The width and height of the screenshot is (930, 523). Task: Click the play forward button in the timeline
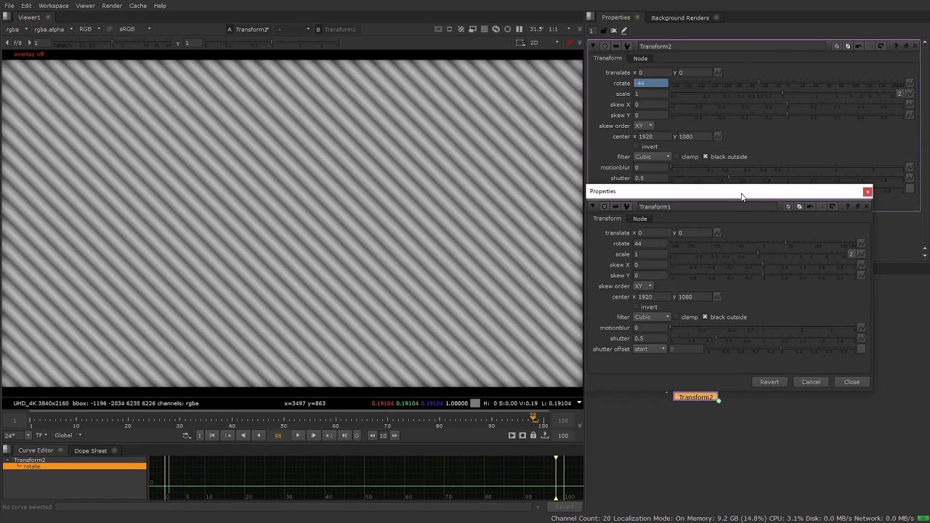click(313, 435)
